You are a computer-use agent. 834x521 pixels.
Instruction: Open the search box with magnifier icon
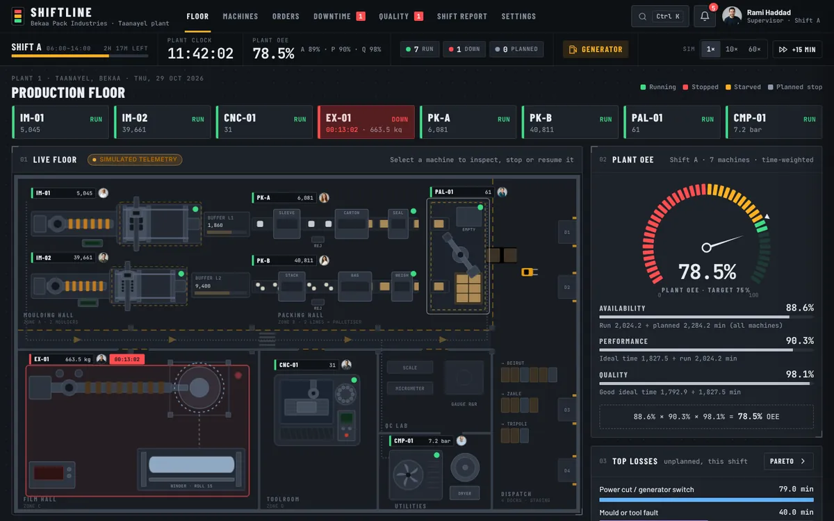660,16
